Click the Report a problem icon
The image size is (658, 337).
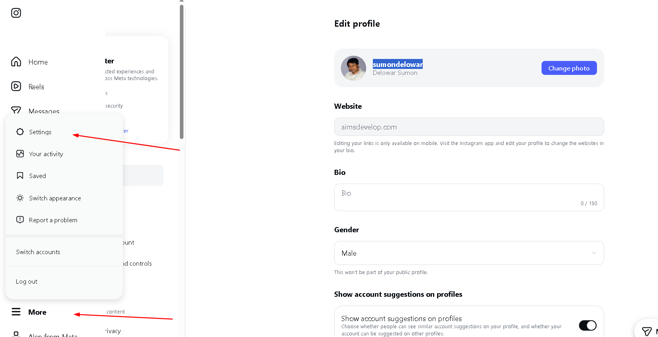coord(20,220)
